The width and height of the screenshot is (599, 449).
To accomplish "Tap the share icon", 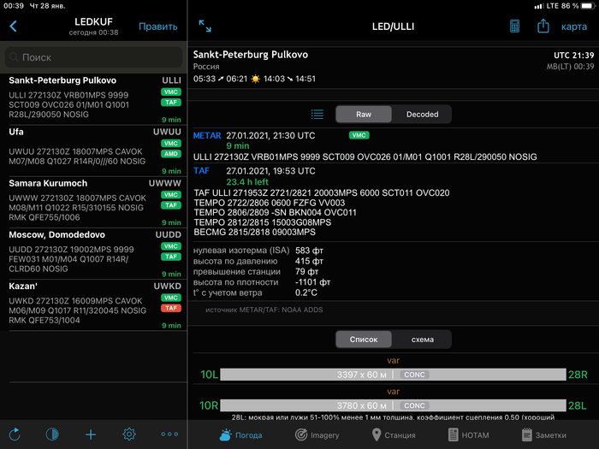I will click(x=543, y=26).
